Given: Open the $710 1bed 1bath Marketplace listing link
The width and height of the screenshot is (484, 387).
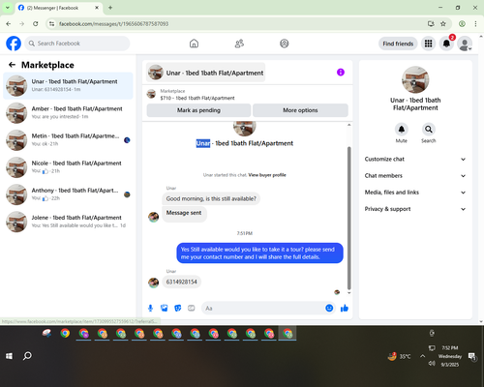Looking at the screenshot, I should pos(197,98).
